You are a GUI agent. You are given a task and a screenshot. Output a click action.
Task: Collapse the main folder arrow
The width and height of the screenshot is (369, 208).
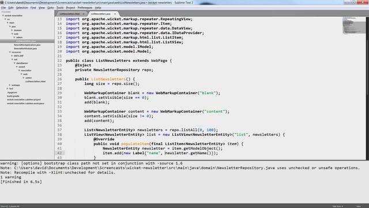7,23
